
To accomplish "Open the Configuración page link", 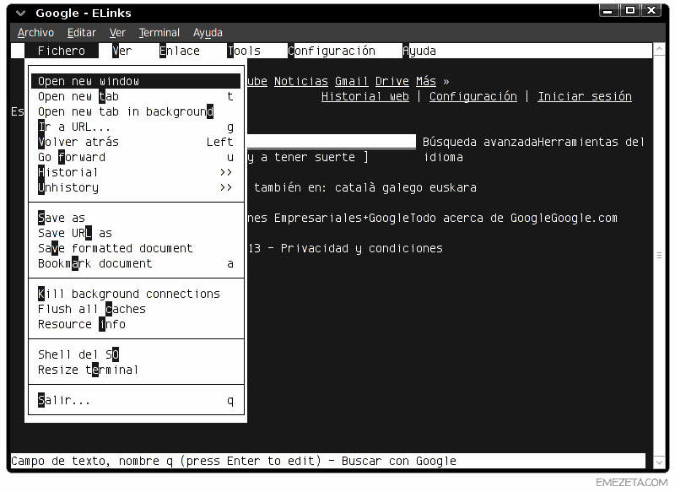I will pos(473,96).
